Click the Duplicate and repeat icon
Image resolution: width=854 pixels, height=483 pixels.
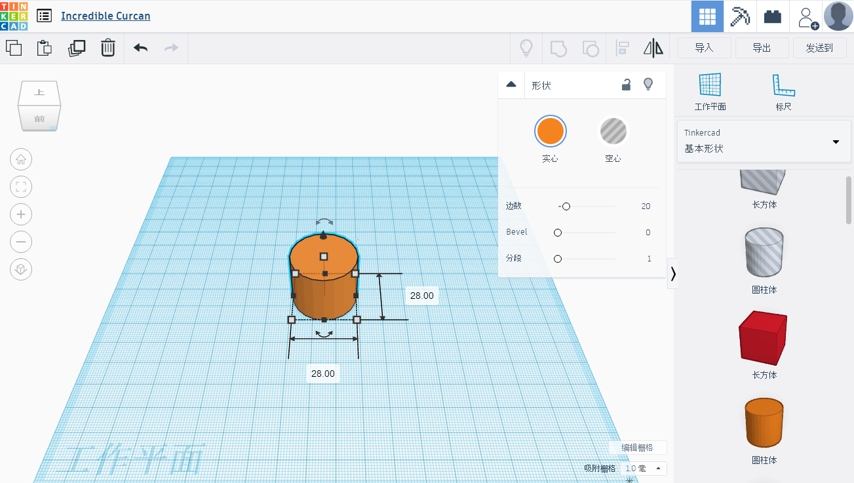[77, 48]
